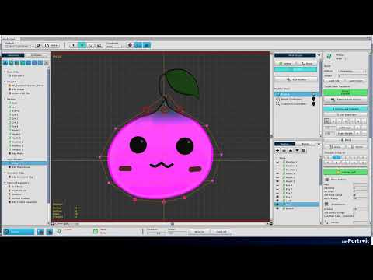Click the cyan editing toggle button in right panel

coord(345,109)
